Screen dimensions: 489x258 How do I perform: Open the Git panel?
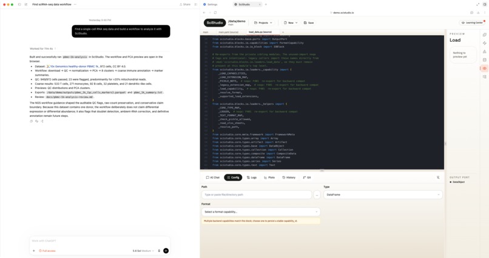click(x=307, y=177)
